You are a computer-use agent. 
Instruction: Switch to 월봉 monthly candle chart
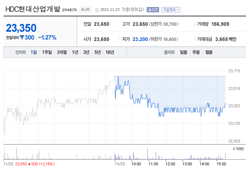(209, 52)
